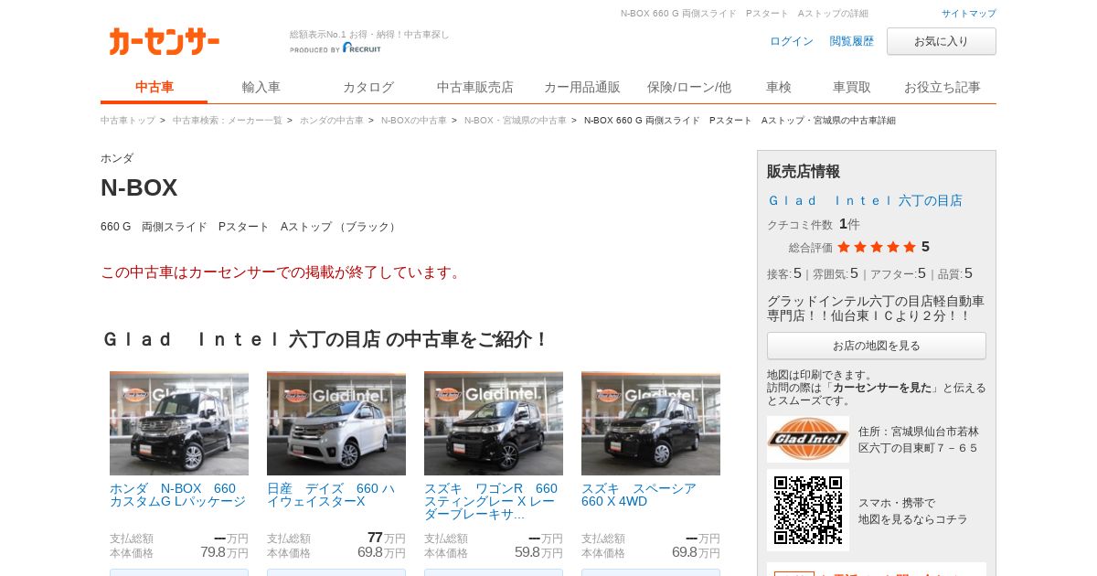Click the N-BOX page title
Viewport: 1097px width, 576px height.
click(x=139, y=187)
